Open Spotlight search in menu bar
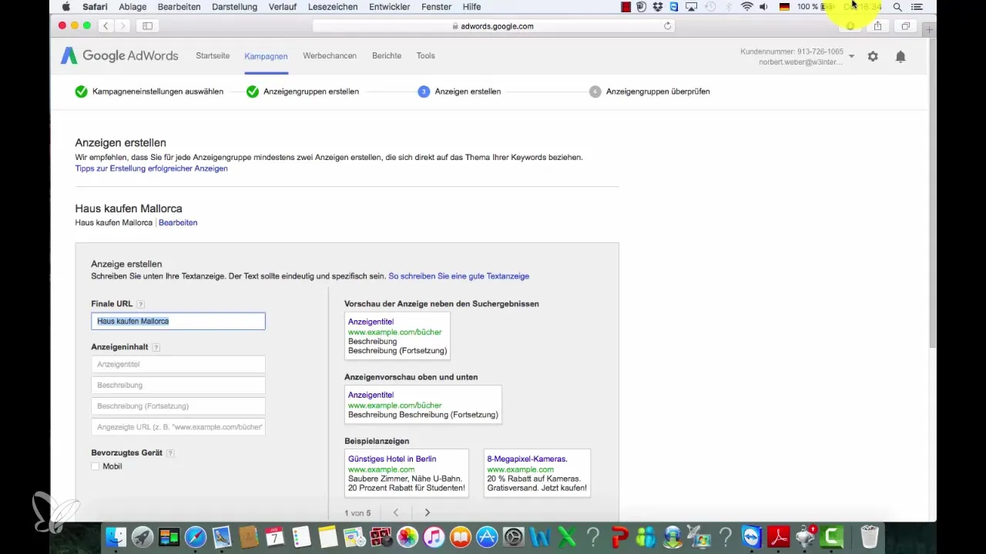The image size is (986, 554). [897, 7]
